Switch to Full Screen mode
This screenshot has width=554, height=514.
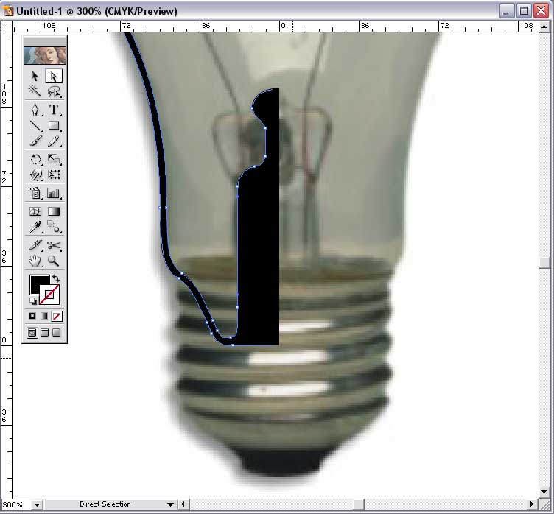[x=57, y=332]
